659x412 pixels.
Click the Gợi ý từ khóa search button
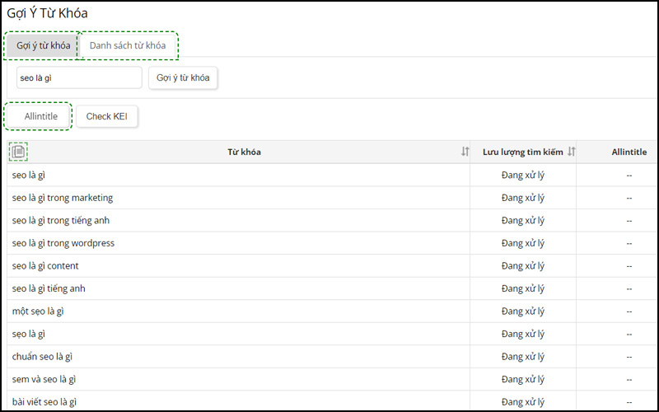tap(183, 77)
